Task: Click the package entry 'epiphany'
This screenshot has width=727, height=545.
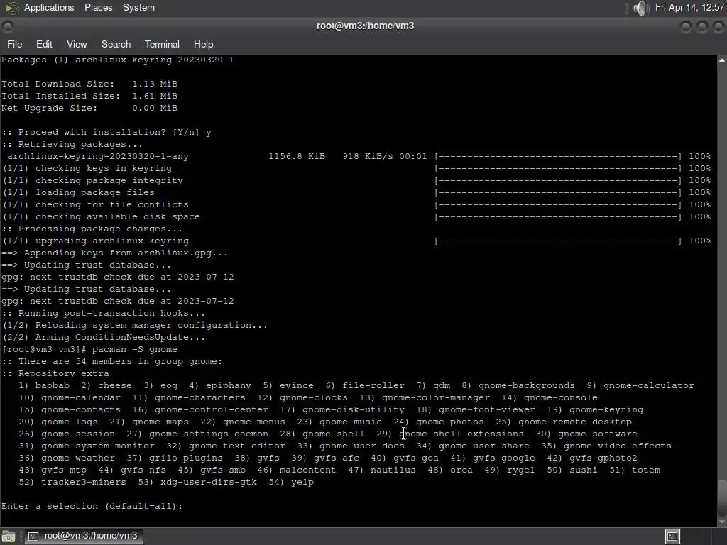Action: pos(228,385)
